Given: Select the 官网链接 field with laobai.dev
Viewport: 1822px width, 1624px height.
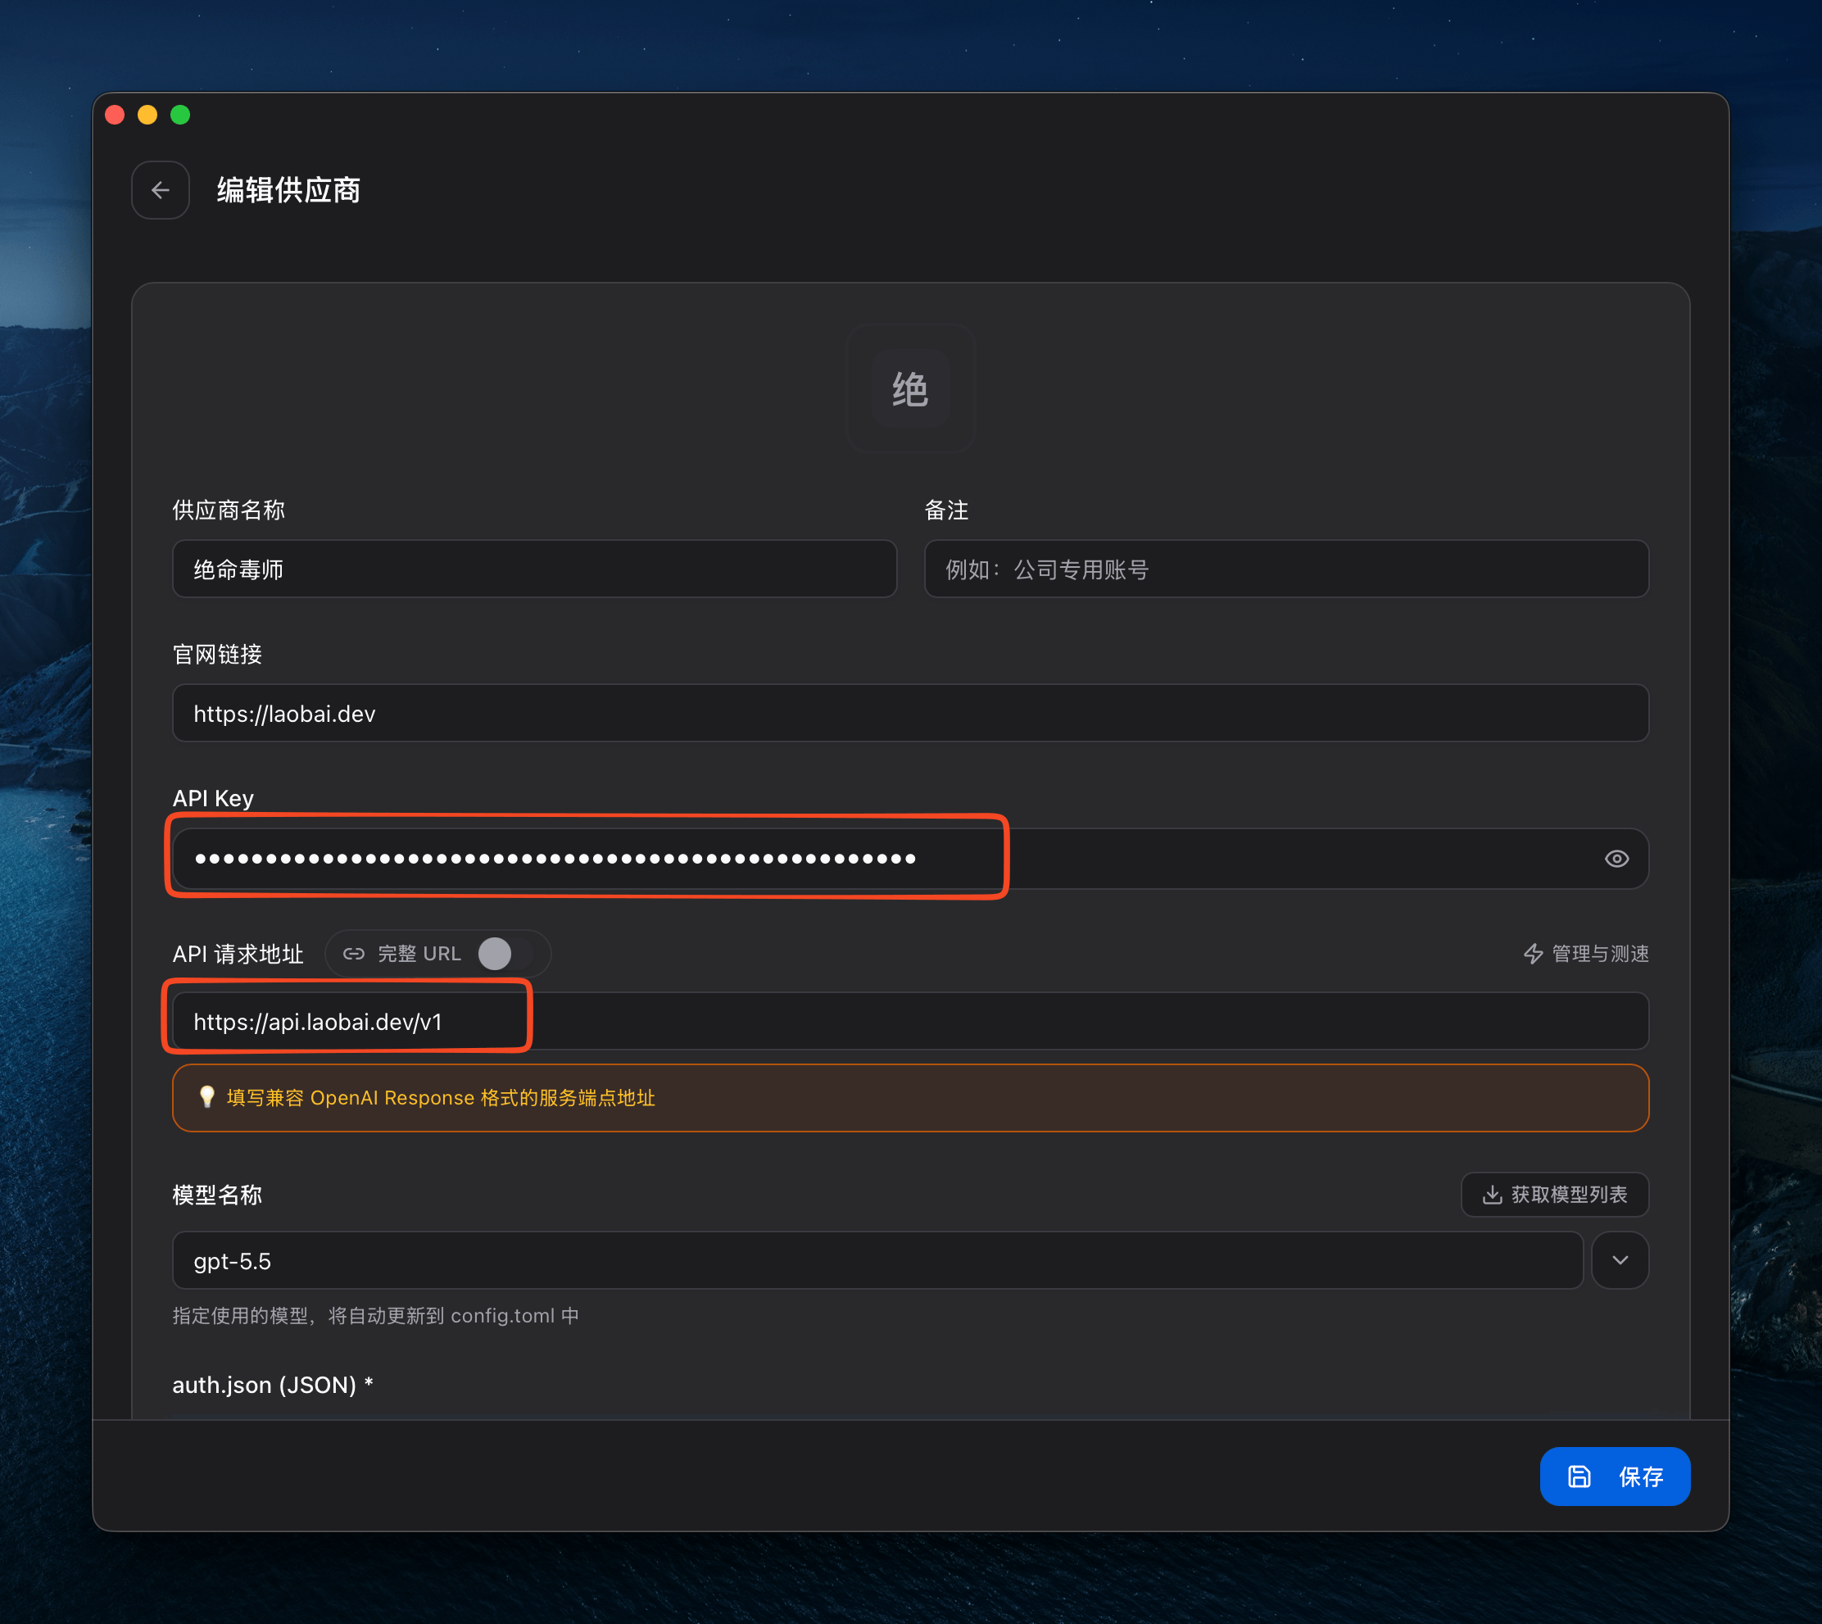Looking at the screenshot, I should [910, 714].
